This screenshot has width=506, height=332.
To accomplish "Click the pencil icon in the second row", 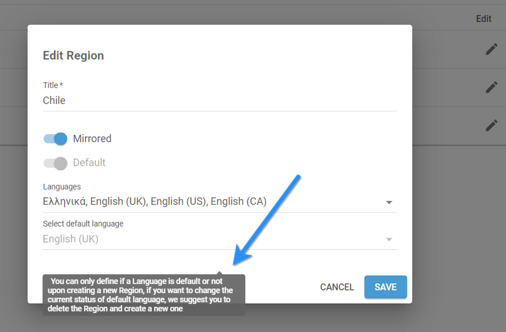I will (x=492, y=87).
